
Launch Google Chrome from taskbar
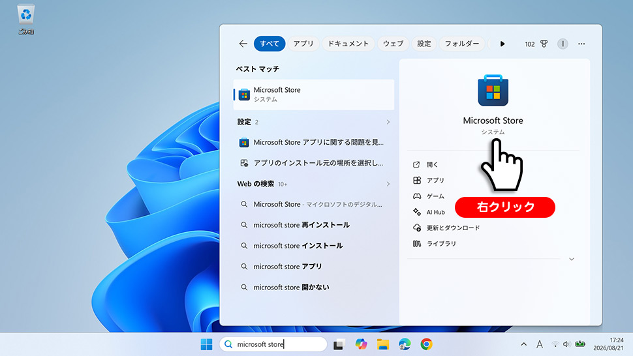(x=426, y=344)
